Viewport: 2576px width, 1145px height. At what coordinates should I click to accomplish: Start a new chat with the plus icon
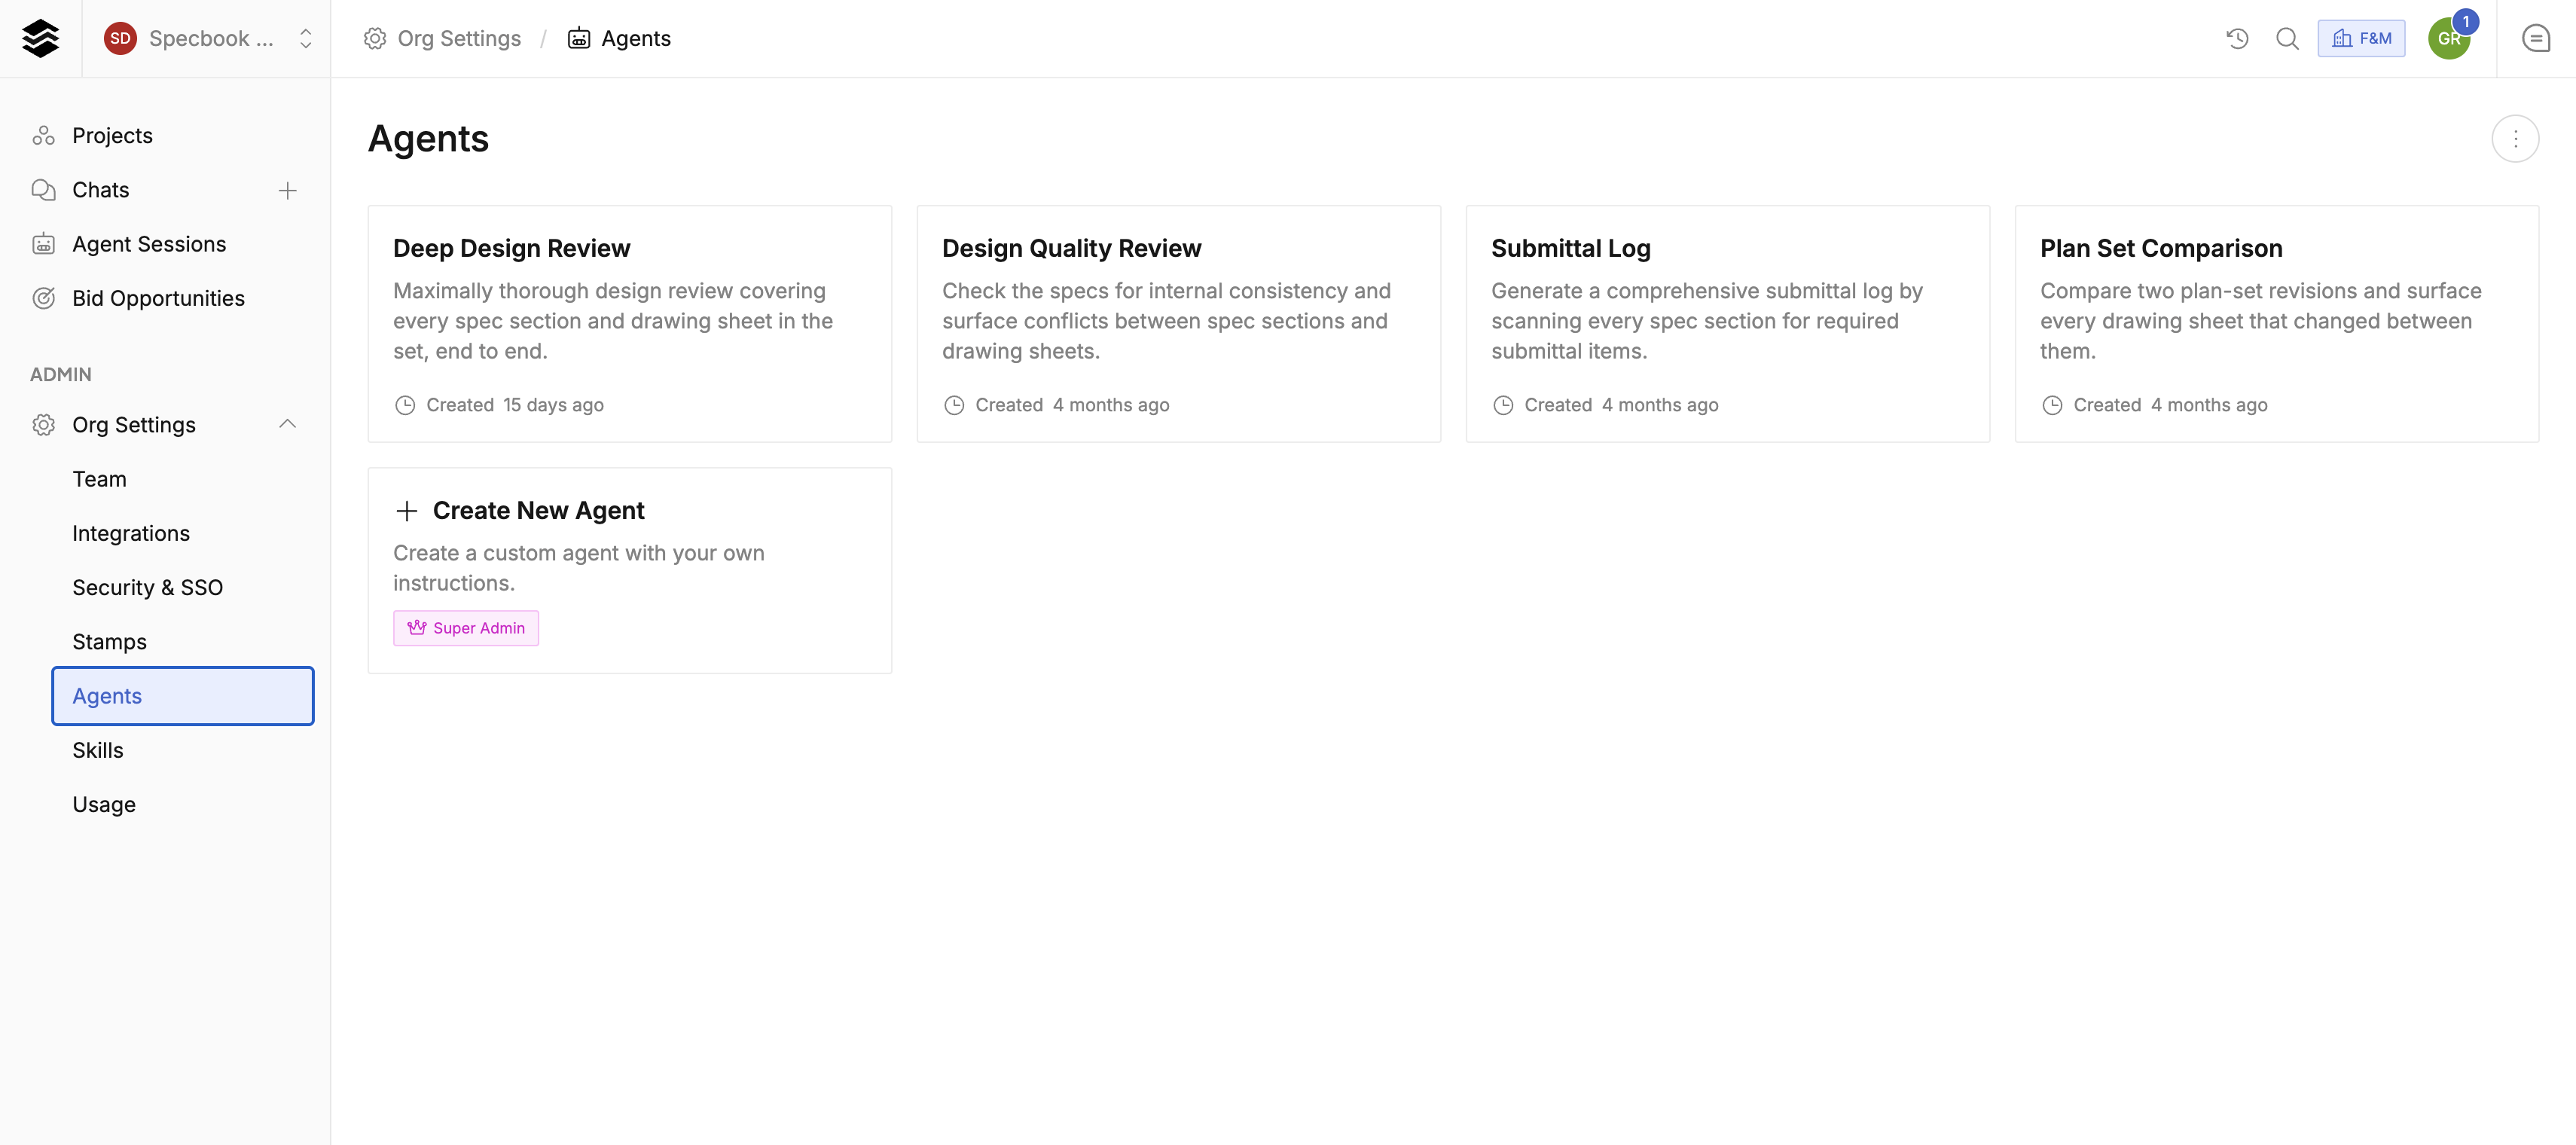point(288,190)
